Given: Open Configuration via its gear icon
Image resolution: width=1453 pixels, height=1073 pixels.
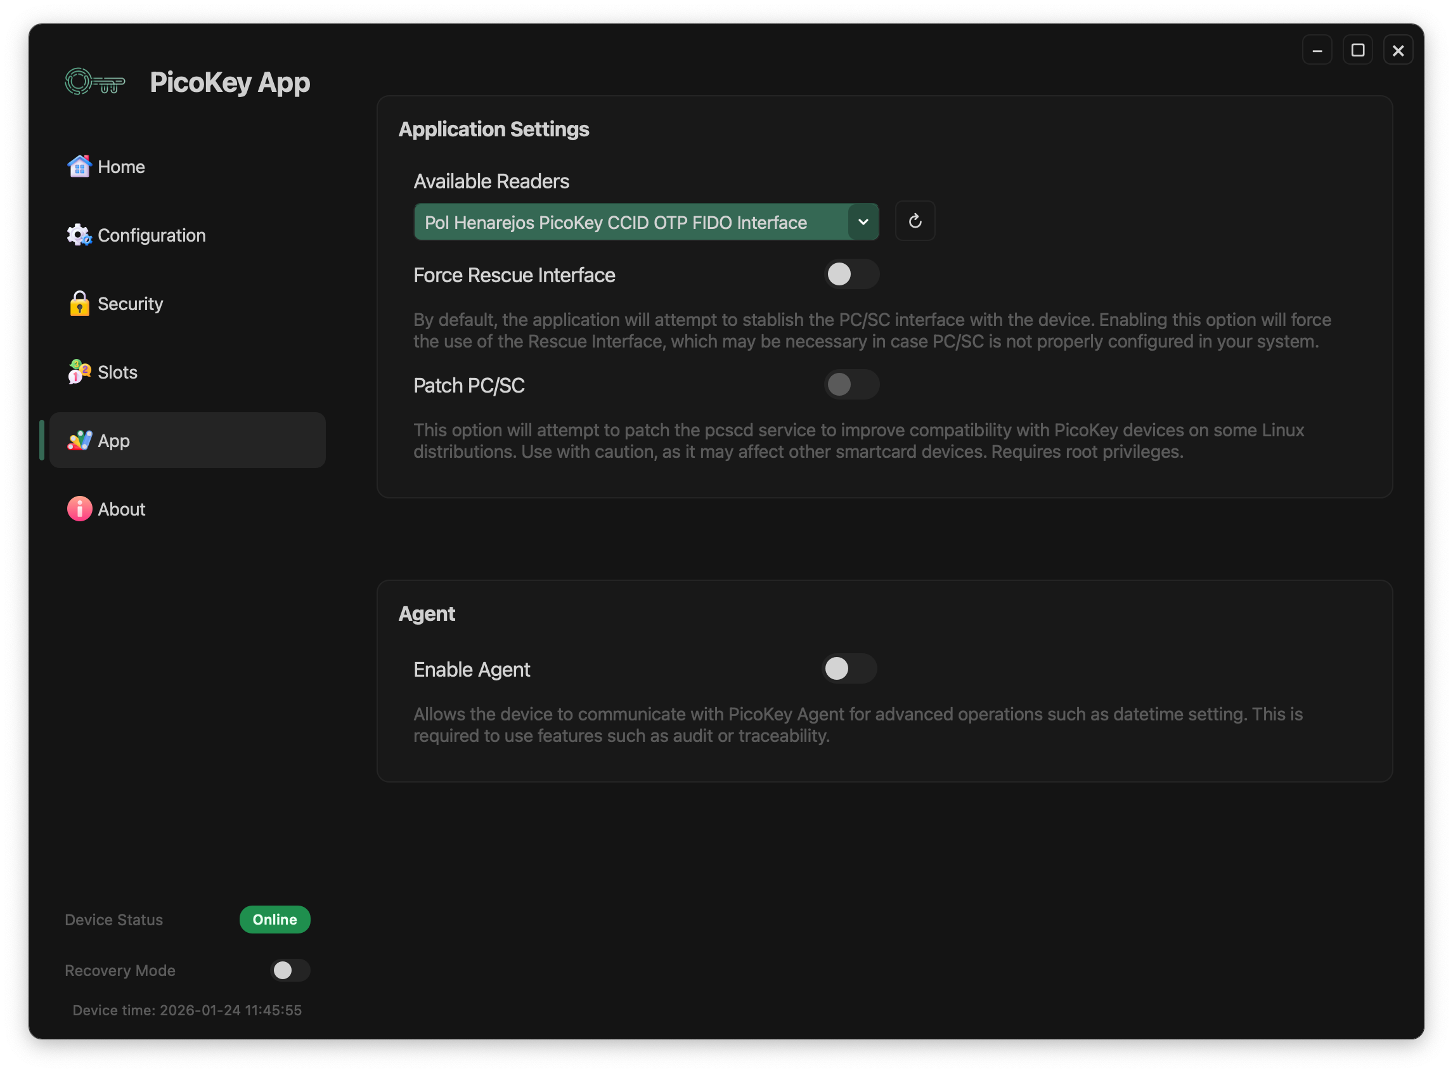Looking at the screenshot, I should [79, 235].
